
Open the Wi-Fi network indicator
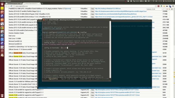[x=154, y=1]
